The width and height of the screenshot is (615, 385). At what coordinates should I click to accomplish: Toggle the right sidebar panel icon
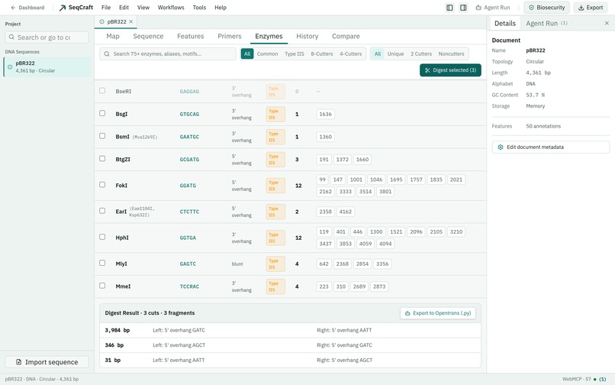click(x=463, y=8)
